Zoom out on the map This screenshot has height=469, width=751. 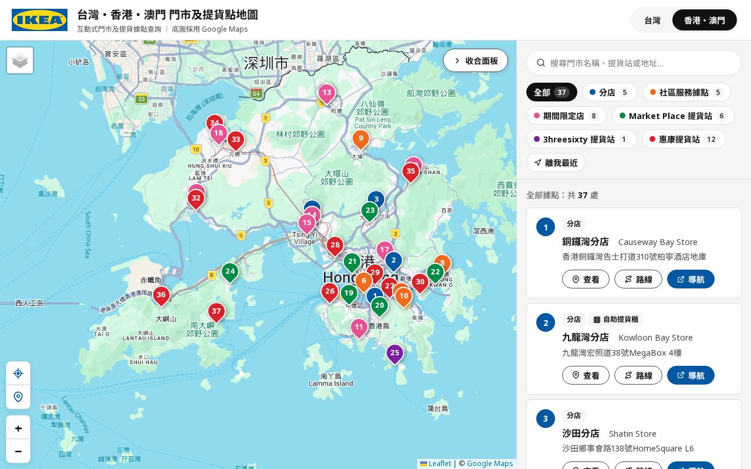tap(18, 451)
